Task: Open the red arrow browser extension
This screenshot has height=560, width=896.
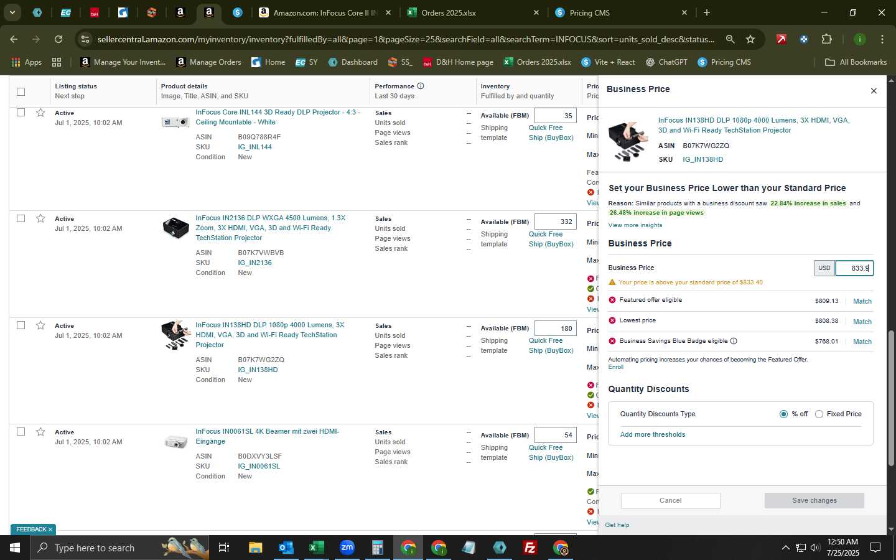Action: pos(781,39)
